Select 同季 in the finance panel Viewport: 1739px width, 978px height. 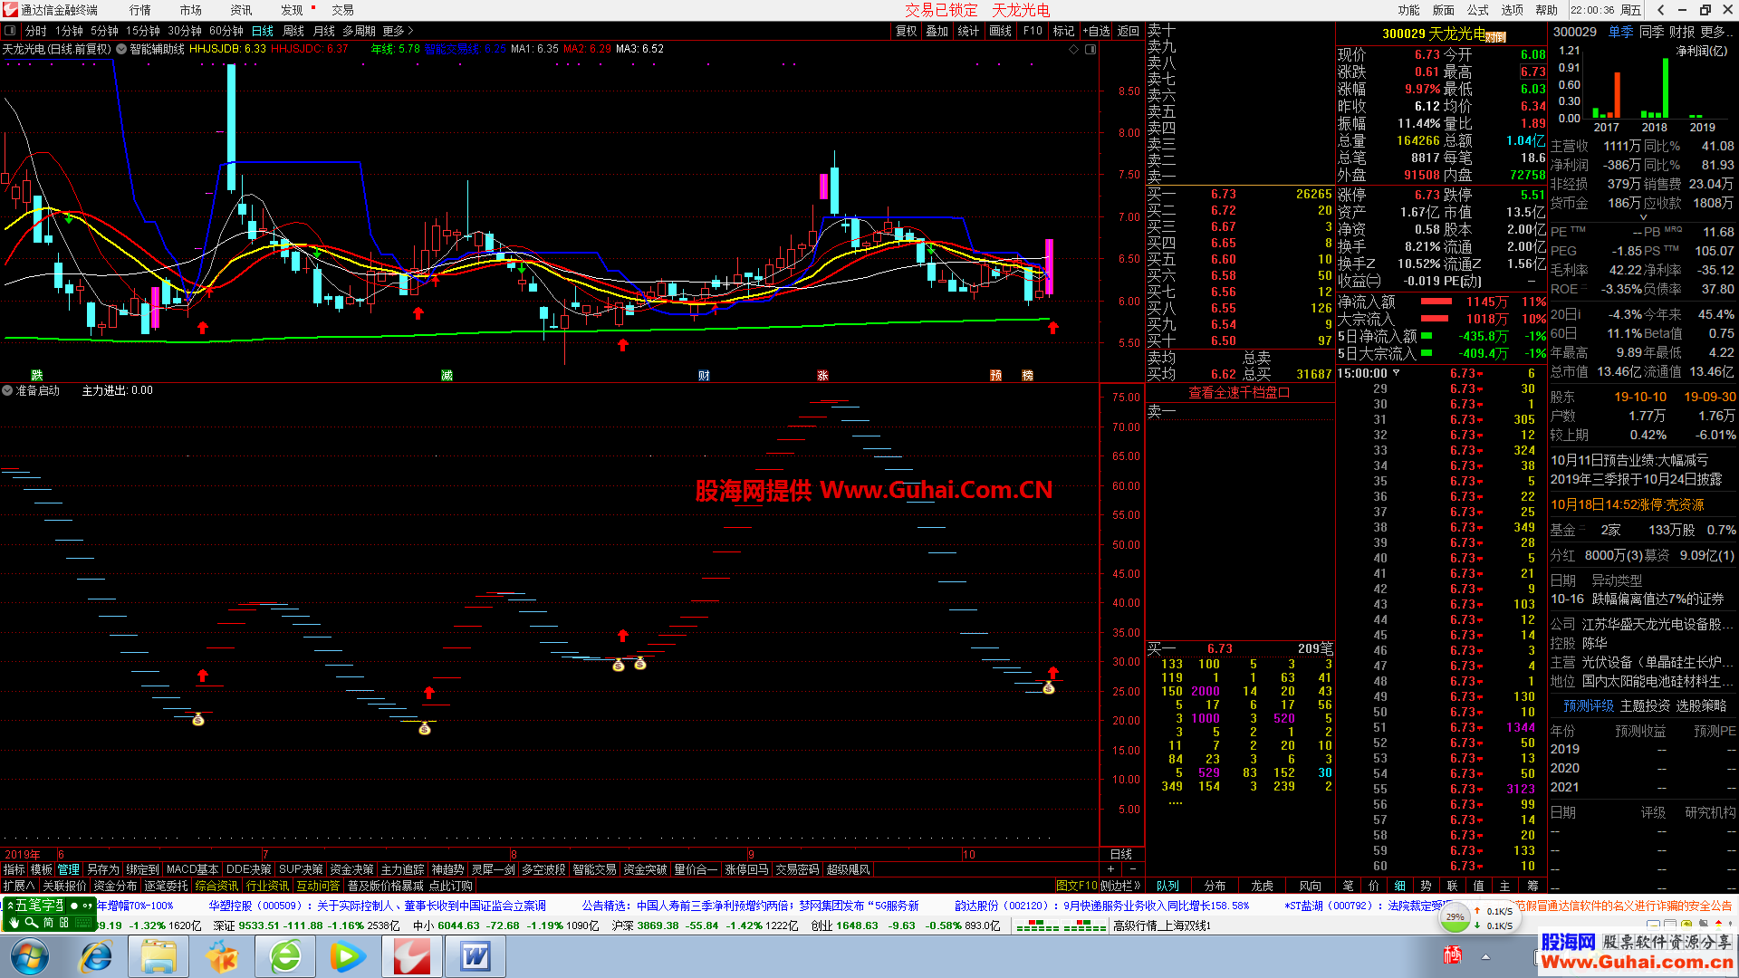pyautogui.click(x=1651, y=32)
